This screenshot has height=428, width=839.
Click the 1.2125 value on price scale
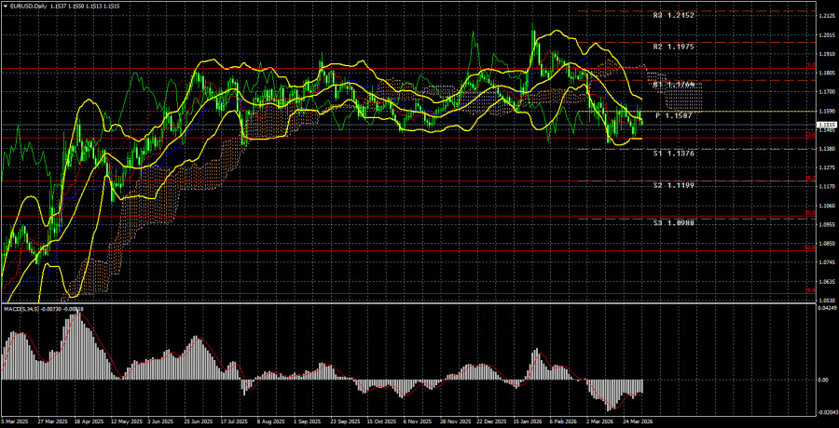click(x=825, y=16)
